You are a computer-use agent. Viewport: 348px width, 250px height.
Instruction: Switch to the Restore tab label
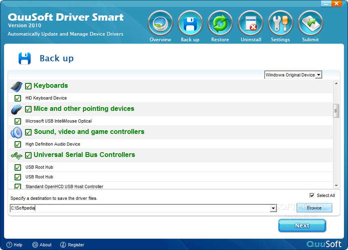point(220,40)
